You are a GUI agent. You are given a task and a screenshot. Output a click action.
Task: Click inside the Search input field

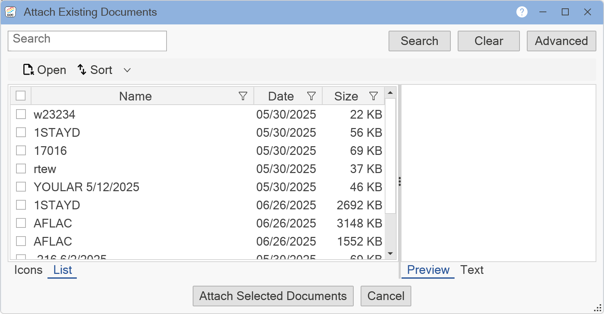(87, 41)
